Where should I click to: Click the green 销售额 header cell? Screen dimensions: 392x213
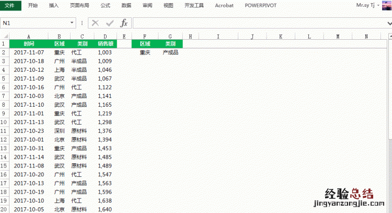pos(105,44)
